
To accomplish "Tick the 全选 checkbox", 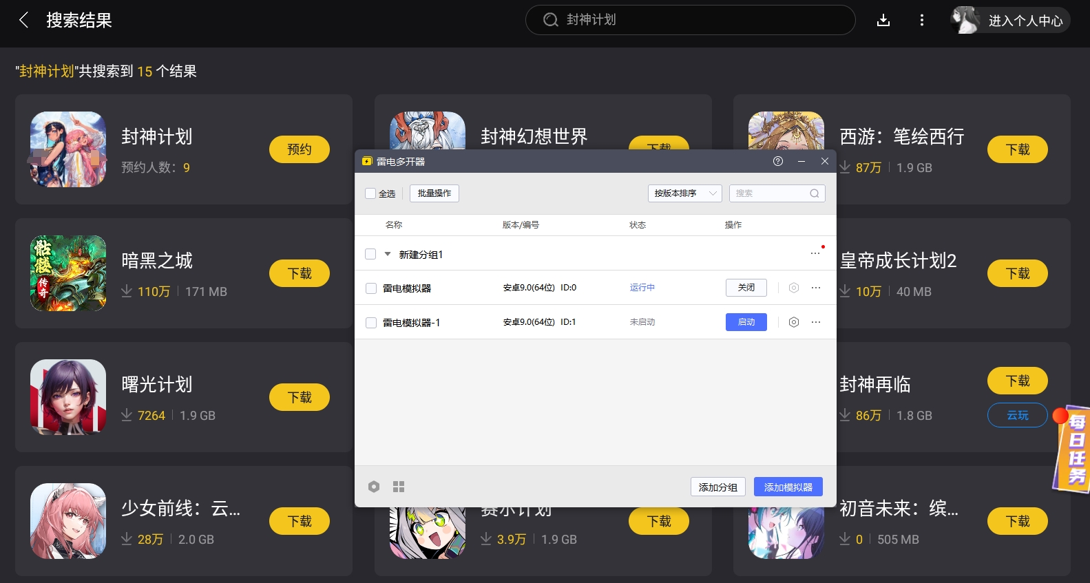I will (370, 193).
